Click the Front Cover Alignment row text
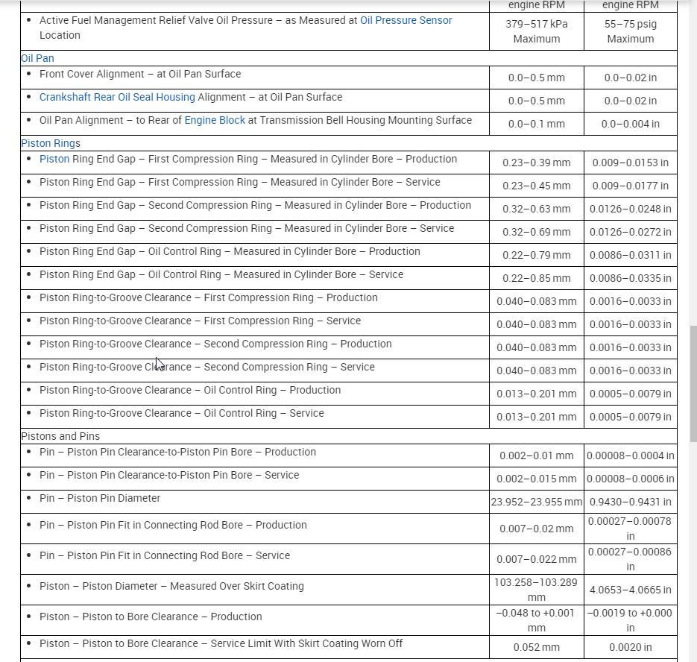This screenshot has height=662, width=697. point(140,74)
